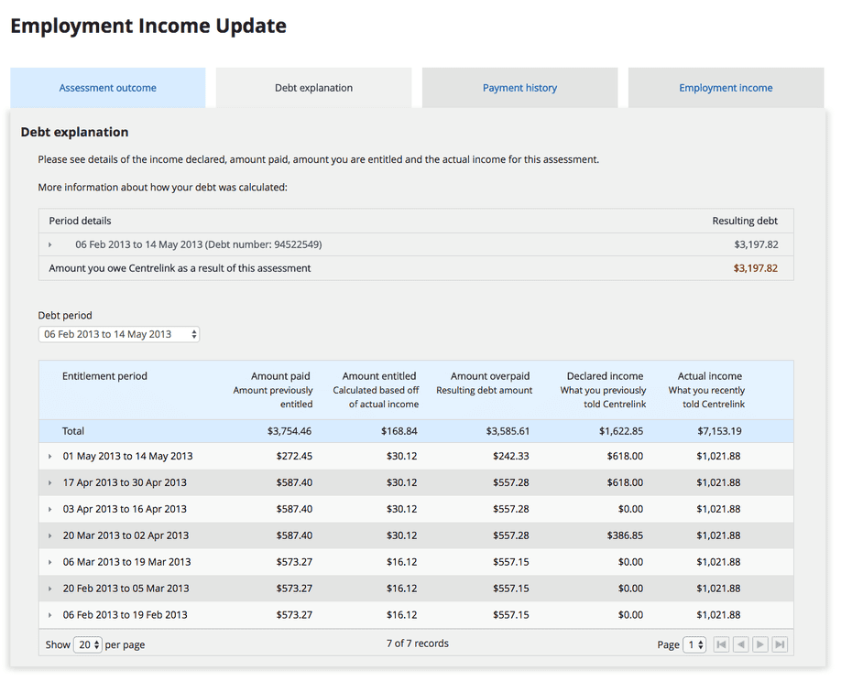Image resolution: width=852 pixels, height=681 pixels.
Task: Expand the 20 Feb 2013 to 05 Mar 2013 row
Action: tap(50, 589)
